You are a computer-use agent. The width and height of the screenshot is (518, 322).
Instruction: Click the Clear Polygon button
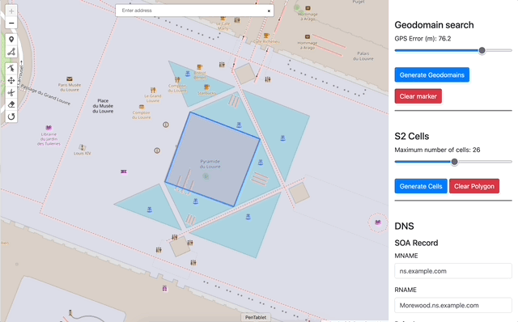tap(474, 186)
